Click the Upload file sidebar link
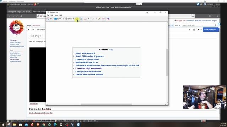Screen dimensions: 227x127 [13, 57]
